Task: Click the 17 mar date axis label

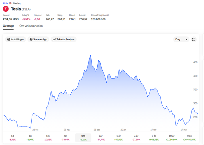Action: click(184, 130)
